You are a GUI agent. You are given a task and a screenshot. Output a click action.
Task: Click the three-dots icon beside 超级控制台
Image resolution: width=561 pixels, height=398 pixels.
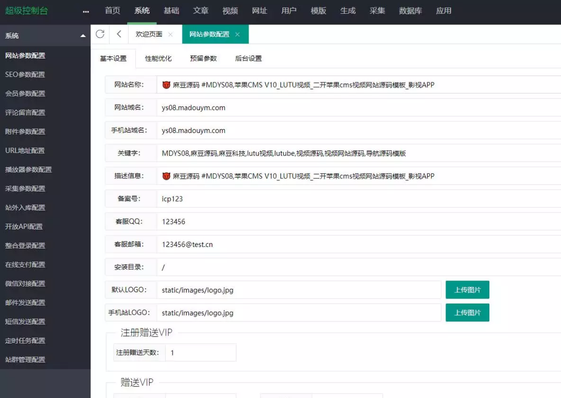[x=86, y=11]
